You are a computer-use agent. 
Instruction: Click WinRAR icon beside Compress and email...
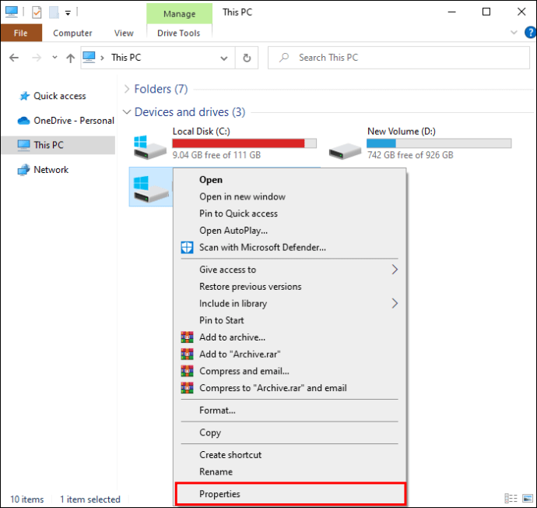click(x=187, y=371)
